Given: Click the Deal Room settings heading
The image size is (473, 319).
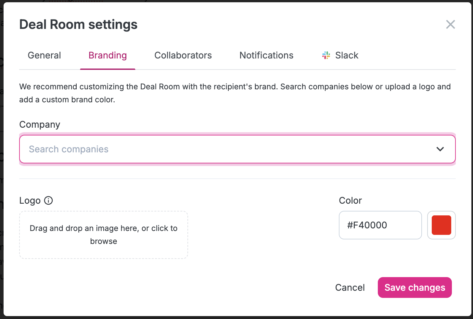Looking at the screenshot, I should pyautogui.click(x=78, y=24).
